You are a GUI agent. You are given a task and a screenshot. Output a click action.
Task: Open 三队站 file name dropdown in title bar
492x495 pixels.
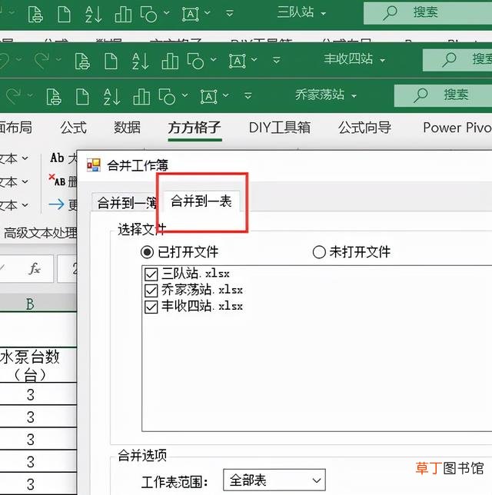pyautogui.click(x=323, y=14)
